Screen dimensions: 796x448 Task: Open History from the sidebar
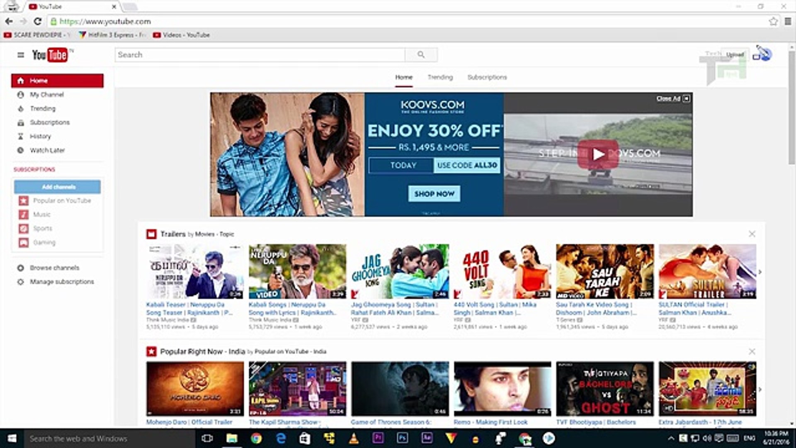[x=41, y=136]
